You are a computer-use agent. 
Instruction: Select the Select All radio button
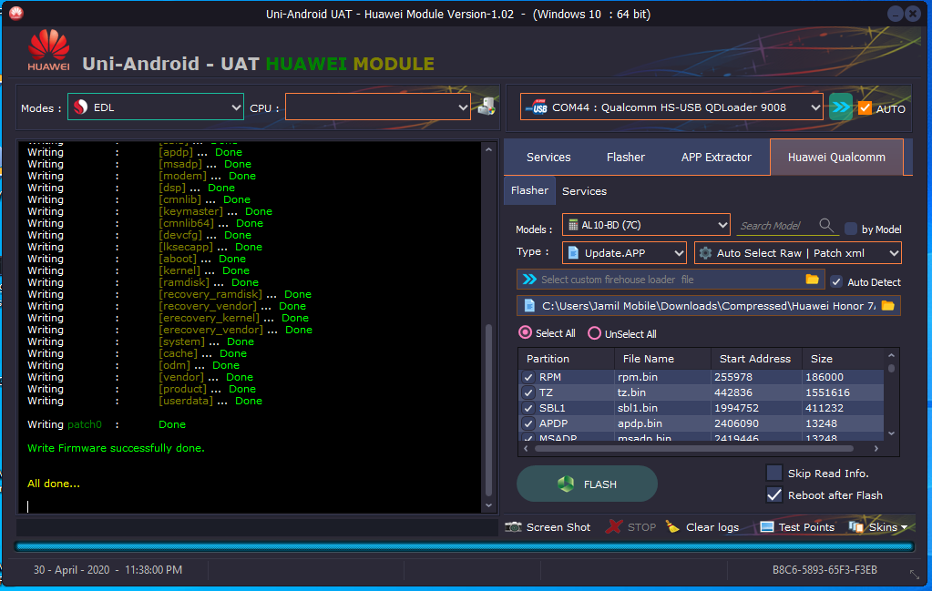[525, 332]
